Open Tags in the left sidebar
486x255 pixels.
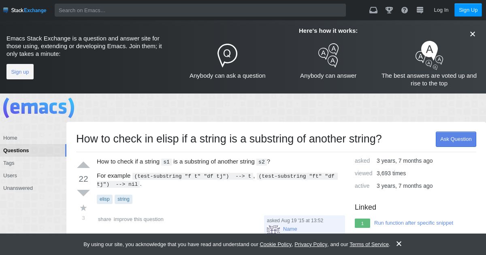(9, 163)
